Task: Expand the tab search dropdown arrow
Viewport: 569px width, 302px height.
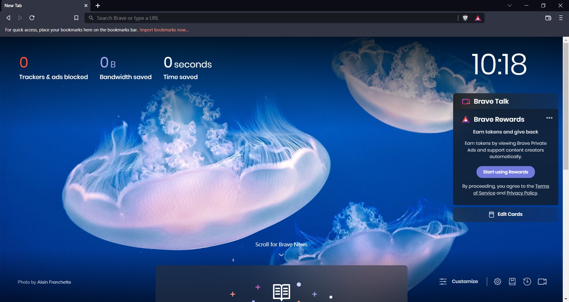Action: click(509, 5)
